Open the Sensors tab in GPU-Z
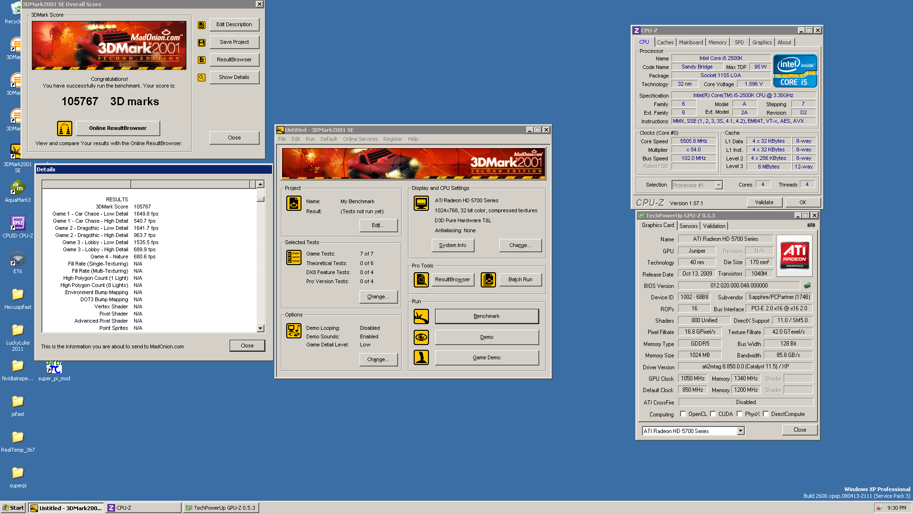 689,226
